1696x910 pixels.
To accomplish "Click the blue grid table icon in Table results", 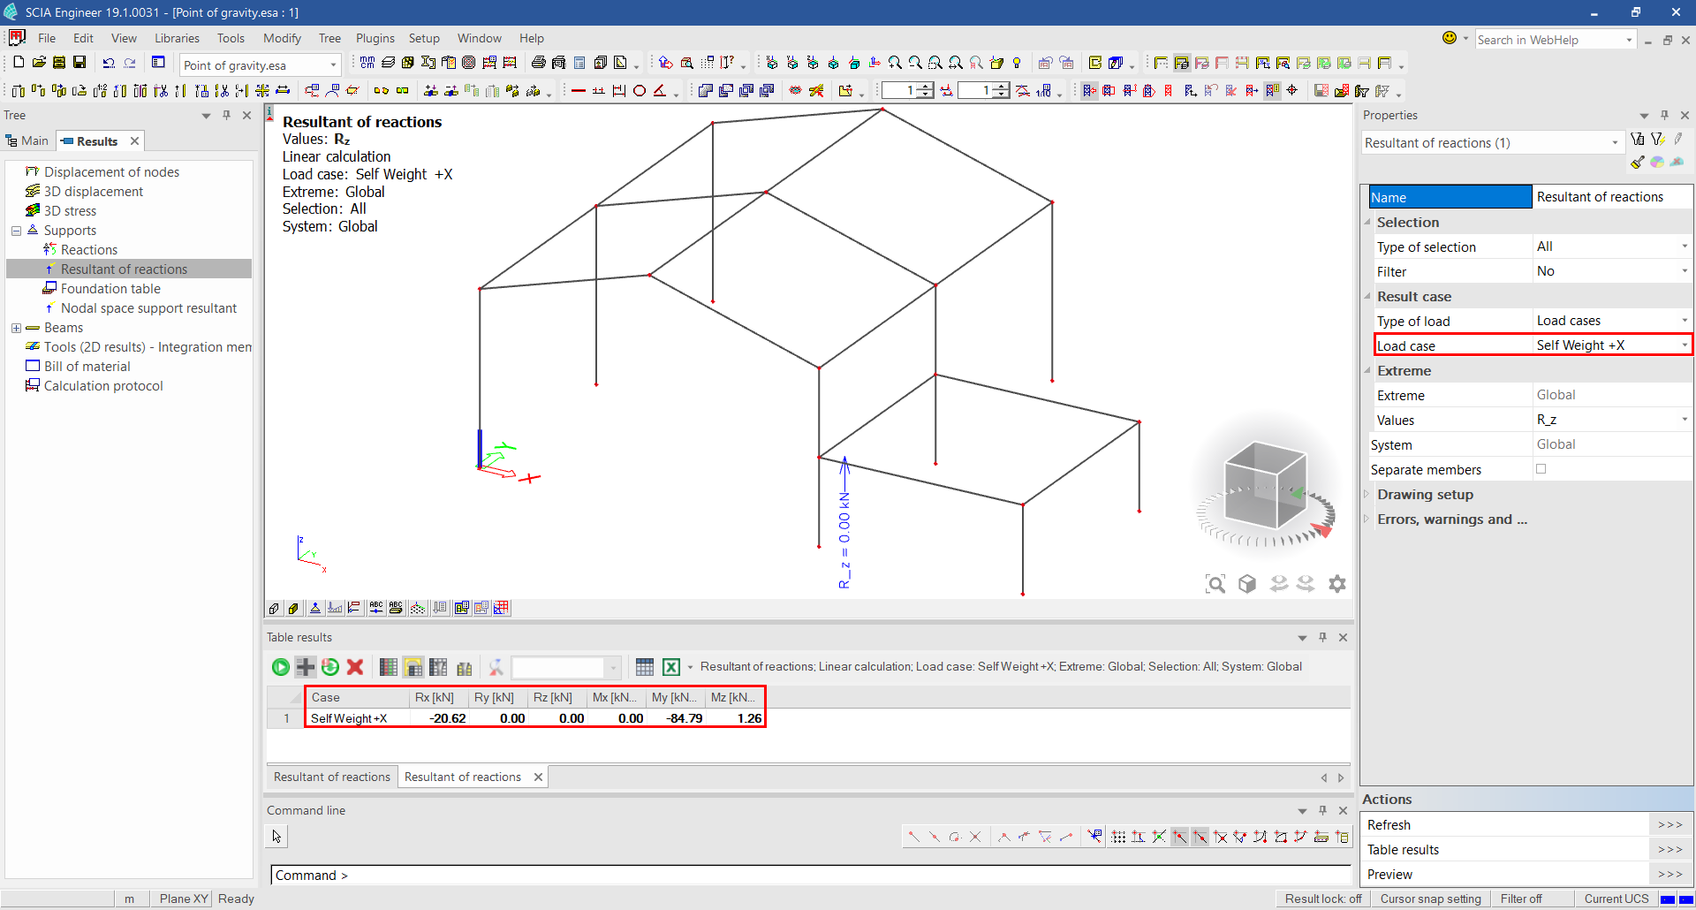I will (645, 667).
